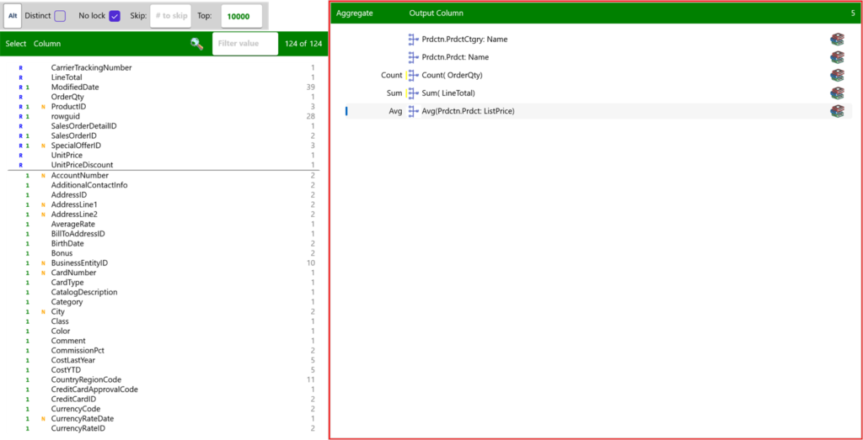Viewport: 863px width, 440px height.
Task: Select the BusinessEntityID column
Action: 79,263
